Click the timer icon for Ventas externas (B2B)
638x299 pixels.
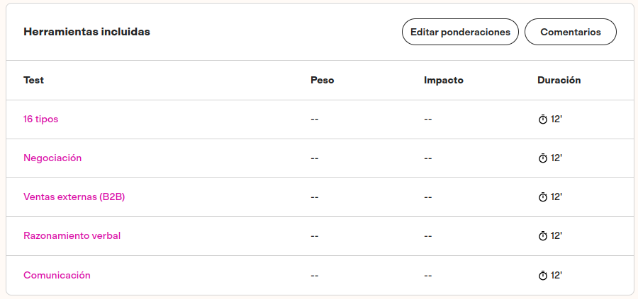[543, 197]
